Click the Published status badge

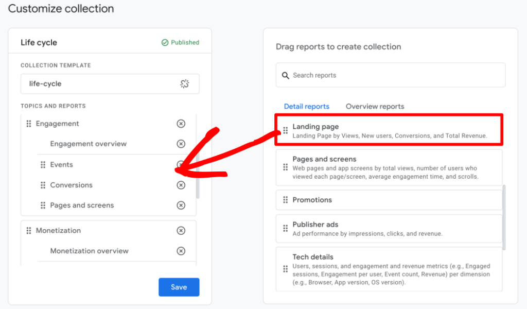coord(180,42)
